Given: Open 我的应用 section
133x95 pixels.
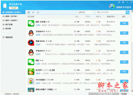Looking at the screenshot, I should pyautogui.click(x=9, y=37).
